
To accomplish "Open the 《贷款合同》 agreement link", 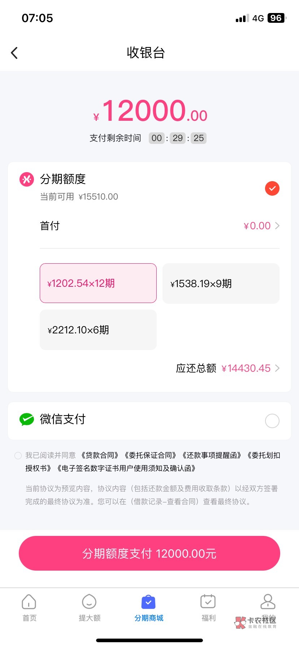I will [100, 456].
